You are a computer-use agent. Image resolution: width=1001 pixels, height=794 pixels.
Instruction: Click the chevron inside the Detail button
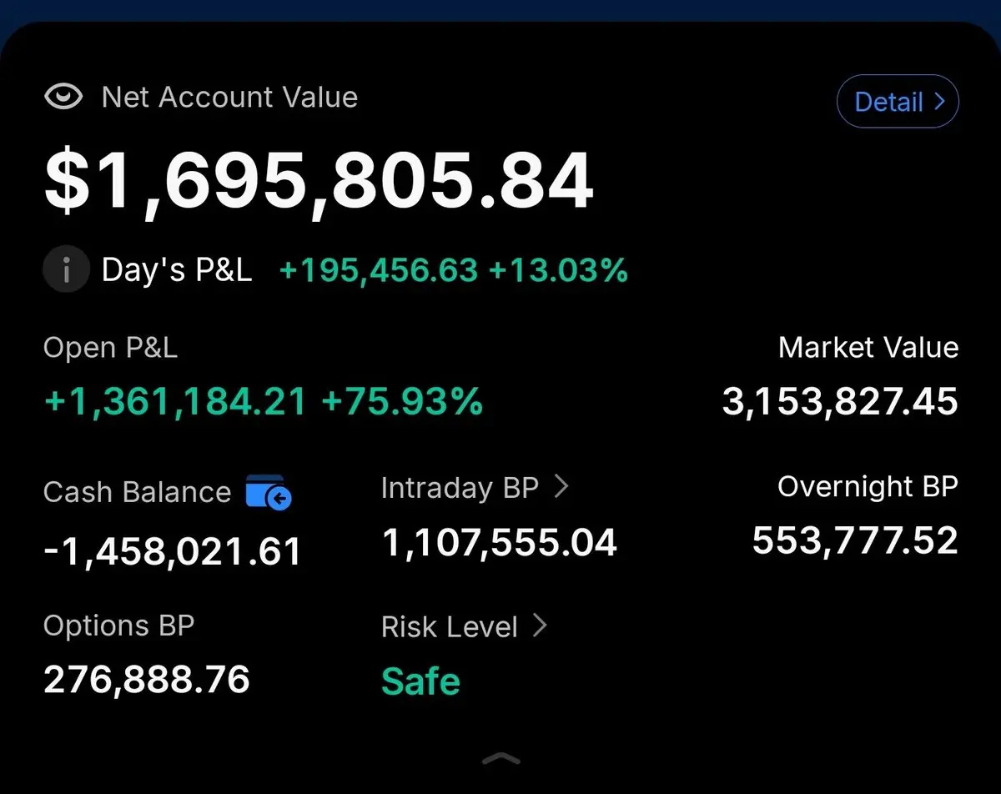938,102
